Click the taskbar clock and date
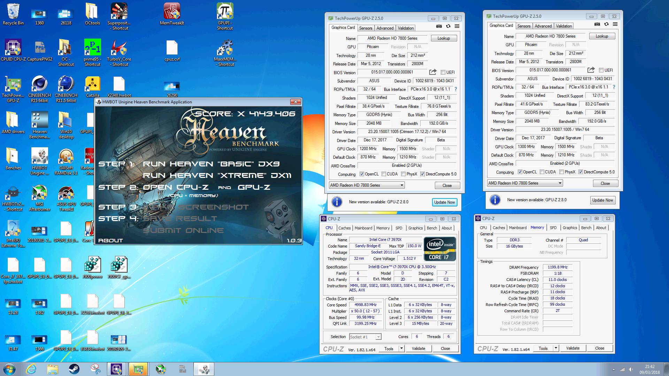669x376 pixels. pyautogui.click(x=649, y=369)
